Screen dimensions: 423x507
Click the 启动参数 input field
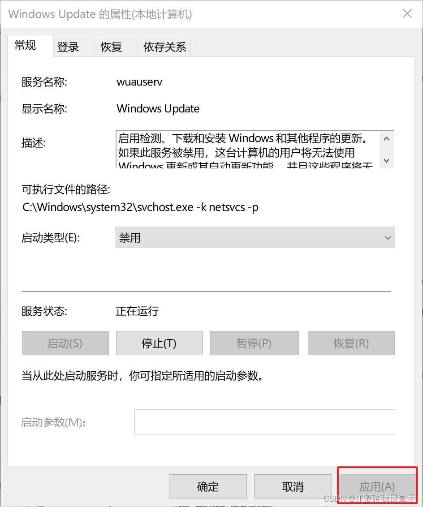pyautogui.click(x=264, y=422)
